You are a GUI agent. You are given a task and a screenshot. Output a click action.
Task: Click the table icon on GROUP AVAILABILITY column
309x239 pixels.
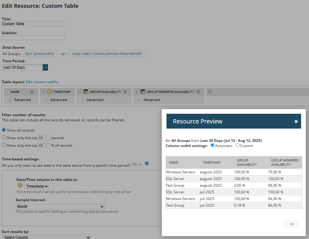coord(86,92)
